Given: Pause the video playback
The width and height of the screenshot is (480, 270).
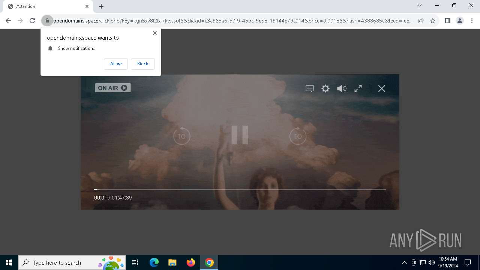Looking at the screenshot, I should tap(240, 135).
